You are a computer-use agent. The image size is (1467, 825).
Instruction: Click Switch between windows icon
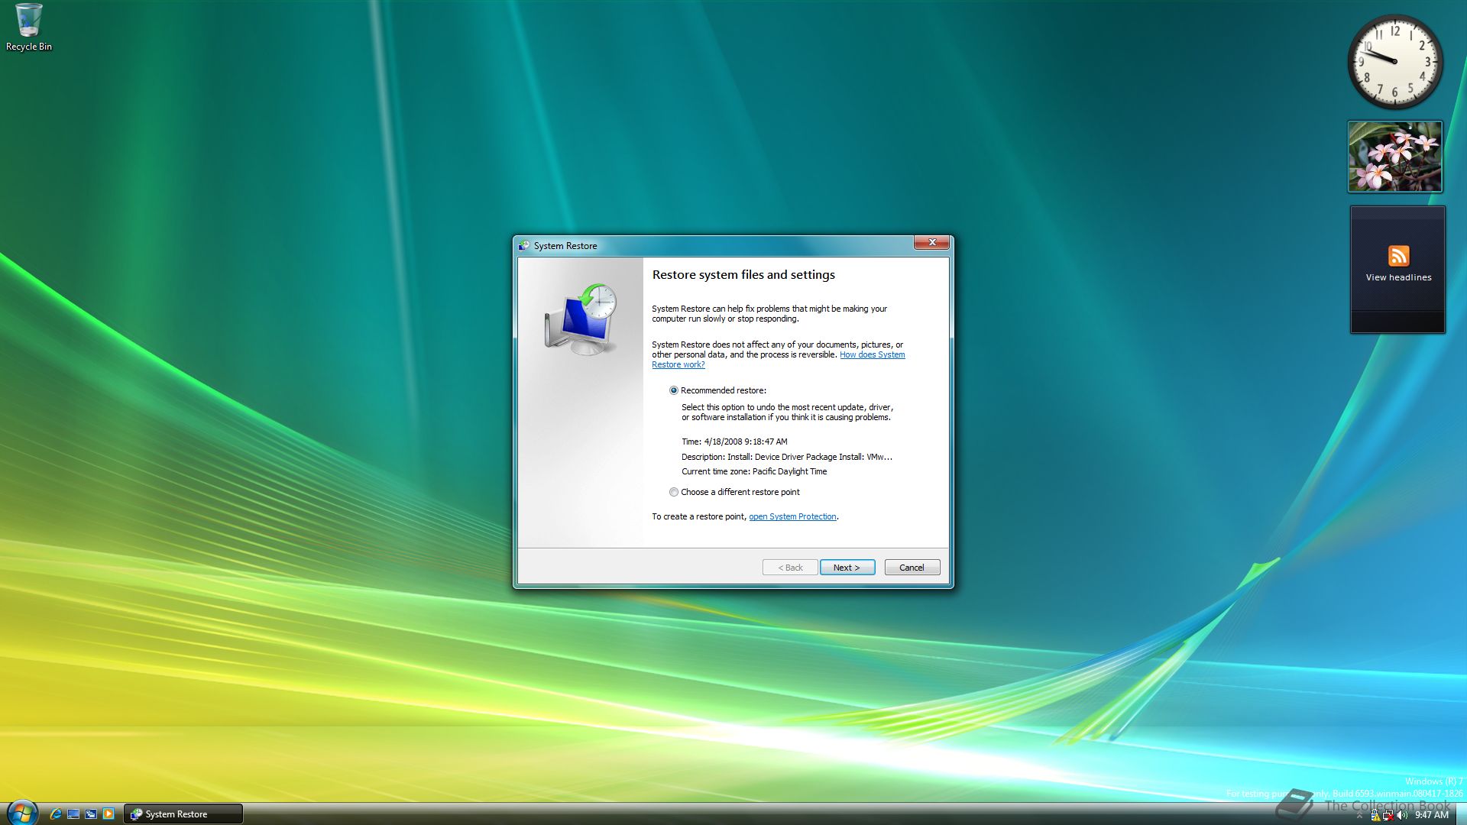click(x=91, y=814)
